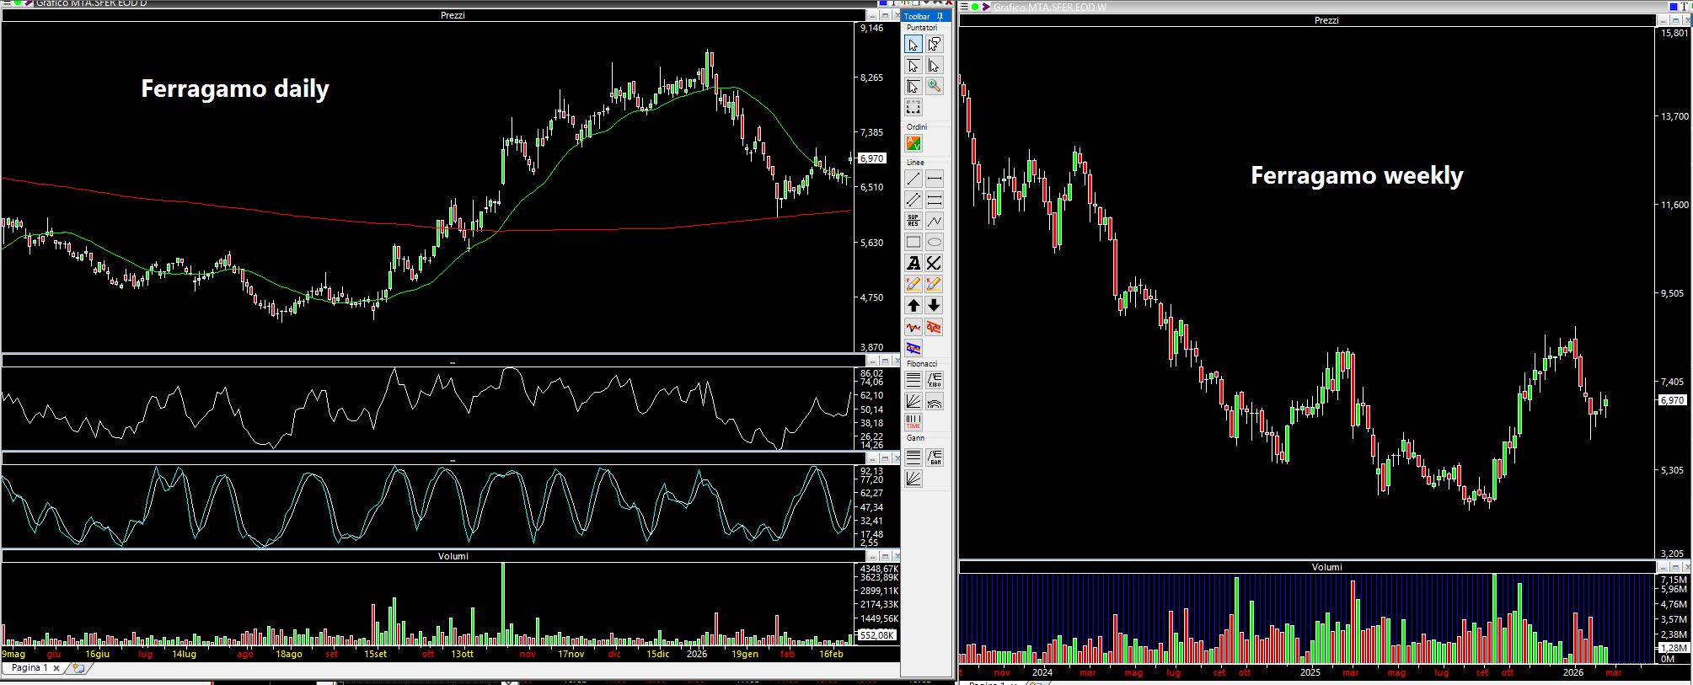Select the arrow pointer tool

click(913, 45)
